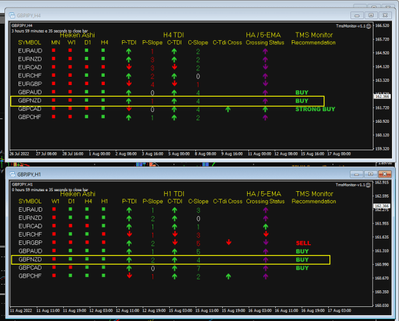This screenshot has width=399, height=321.
Task: Click EURCHF P-TDI red down arrow in H1 window
Action: coord(129,234)
